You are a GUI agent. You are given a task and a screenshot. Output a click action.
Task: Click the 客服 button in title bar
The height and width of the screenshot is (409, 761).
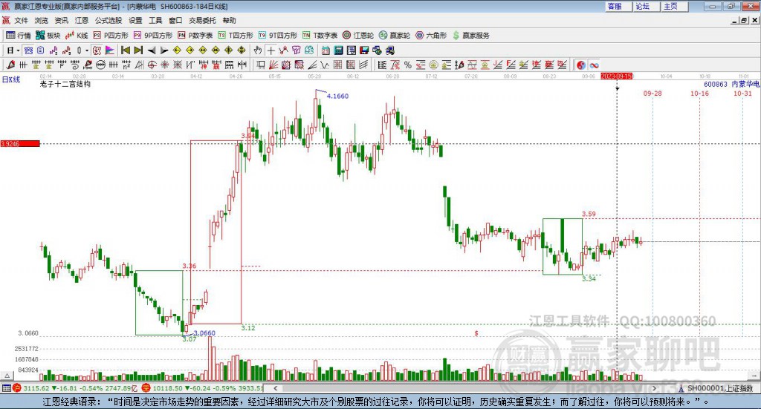pos(618,6)
